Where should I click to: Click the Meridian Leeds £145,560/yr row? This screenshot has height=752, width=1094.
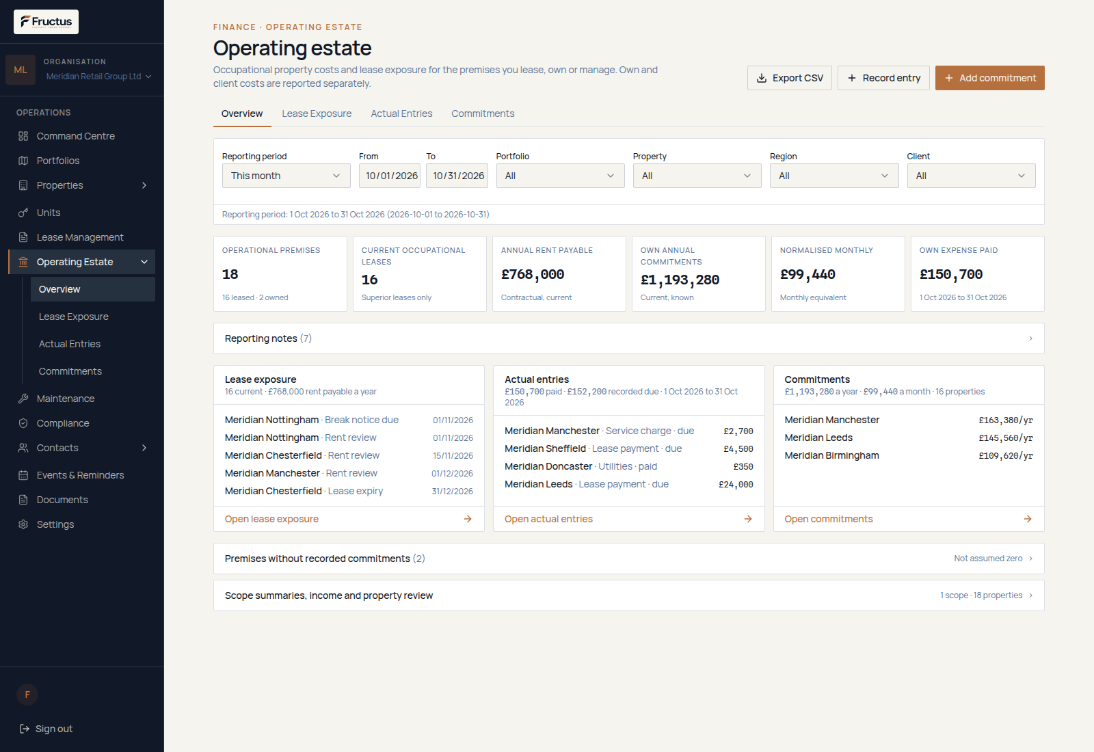click(909, 438)
